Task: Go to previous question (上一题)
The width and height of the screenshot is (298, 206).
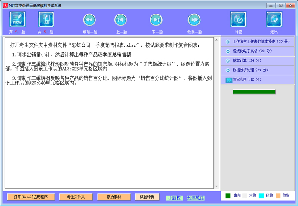Action: 121,20
